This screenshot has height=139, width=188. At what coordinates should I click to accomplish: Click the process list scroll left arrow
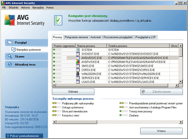[54, 85]
